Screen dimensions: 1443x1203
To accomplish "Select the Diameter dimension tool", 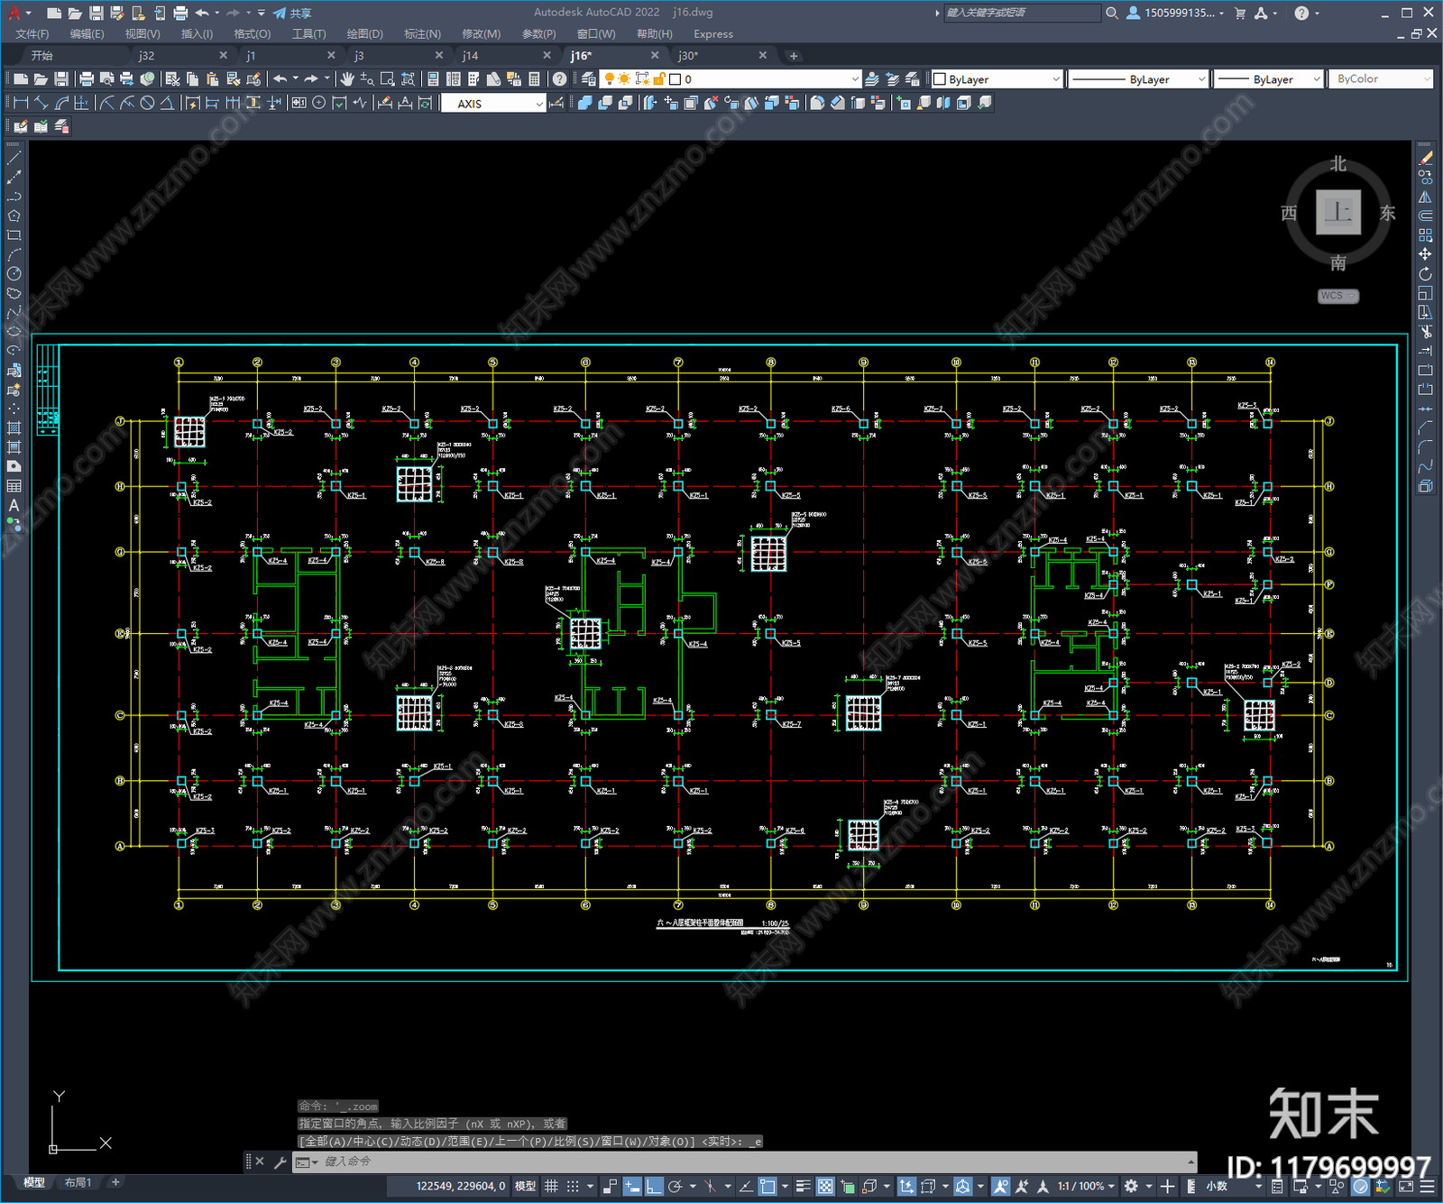I will coord(147,103).
